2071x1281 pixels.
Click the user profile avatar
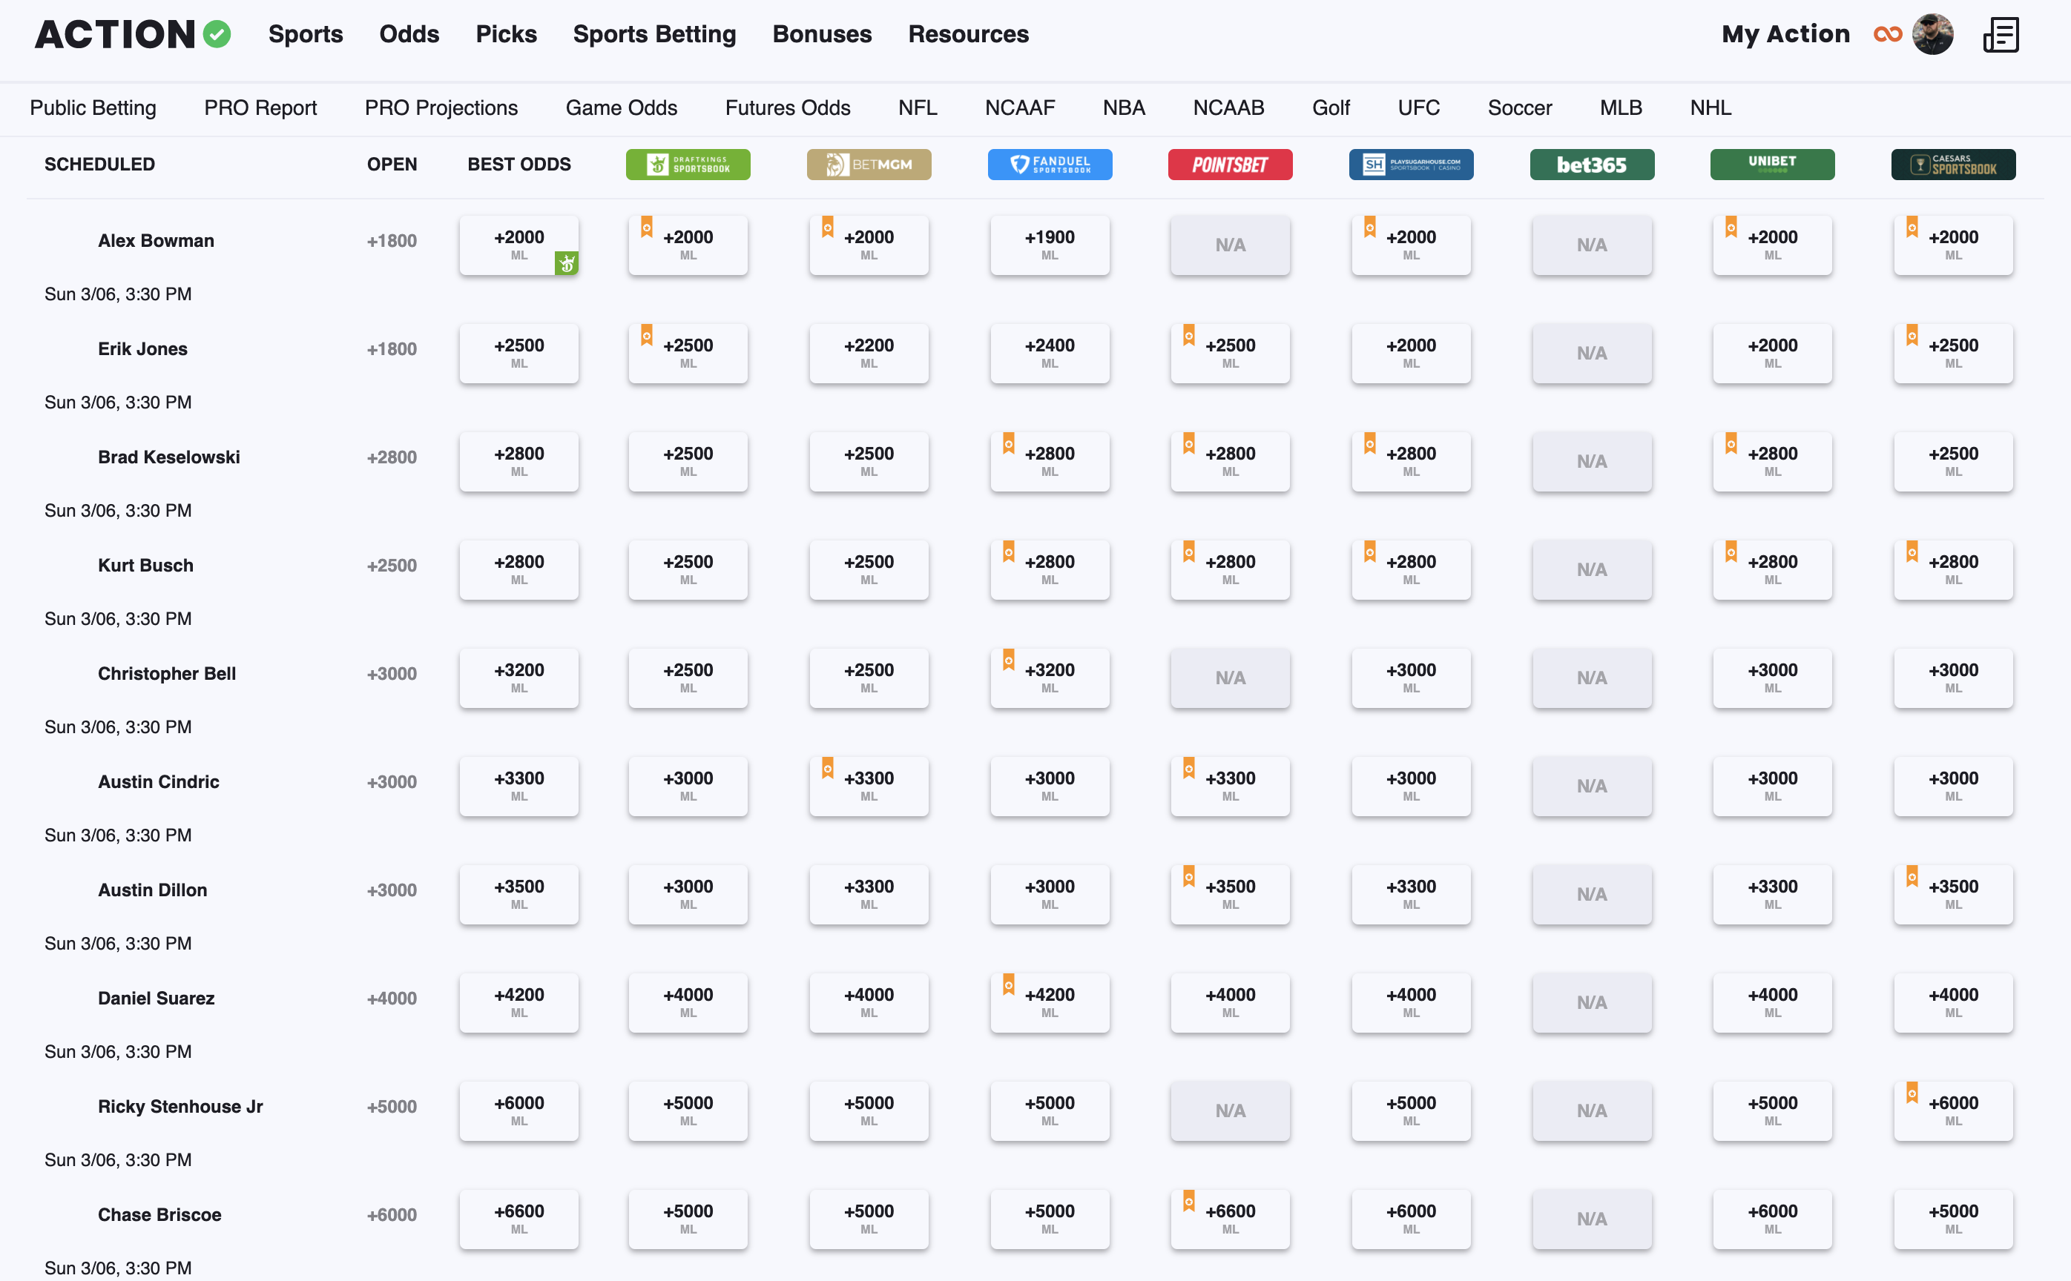[1933, 35]
